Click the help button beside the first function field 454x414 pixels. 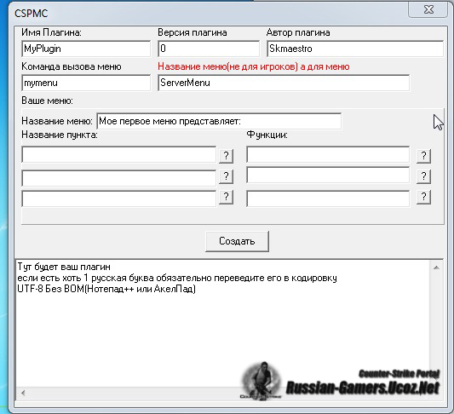tap(423, 156)
